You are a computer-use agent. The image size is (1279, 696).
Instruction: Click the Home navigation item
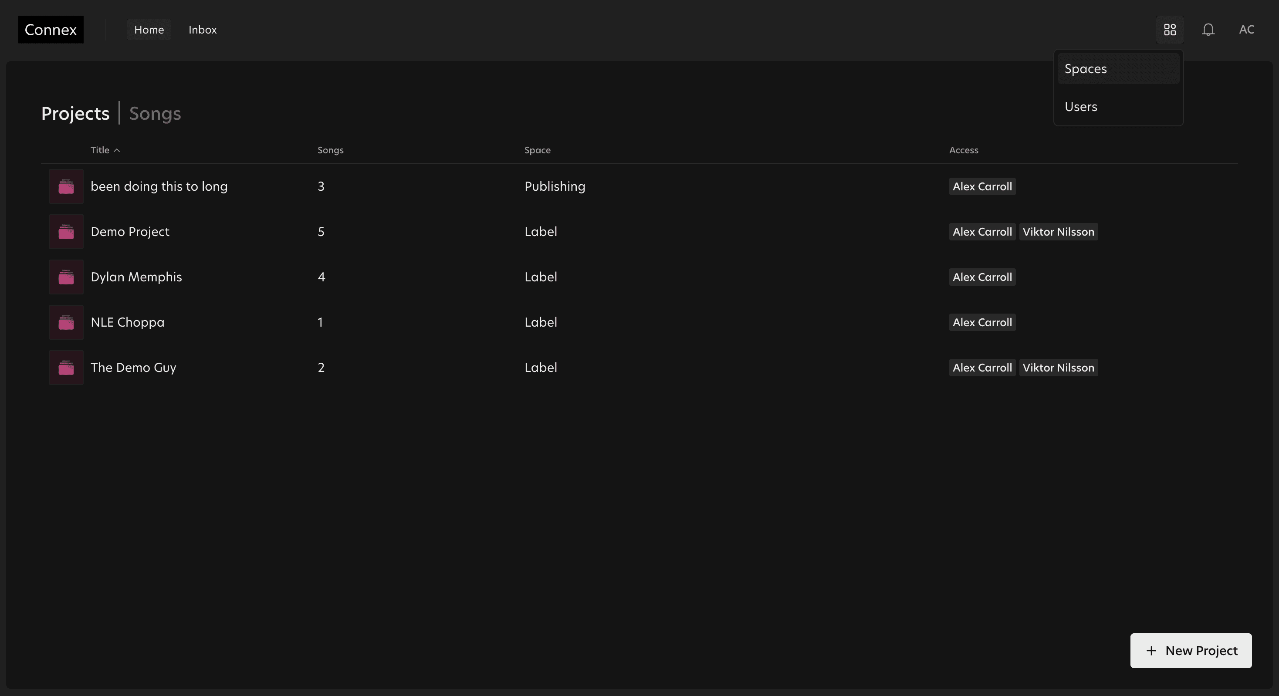pos(149,30)
